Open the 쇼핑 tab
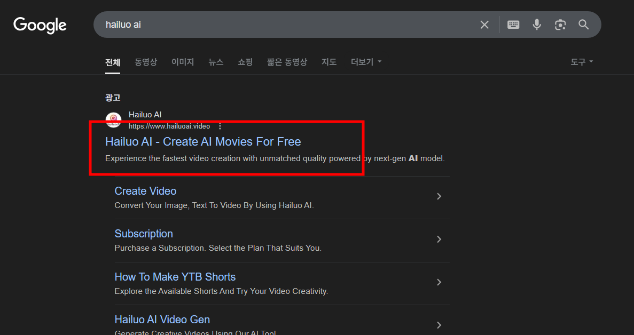The width and height of the screenshot is (634, 335). (245, 62)
